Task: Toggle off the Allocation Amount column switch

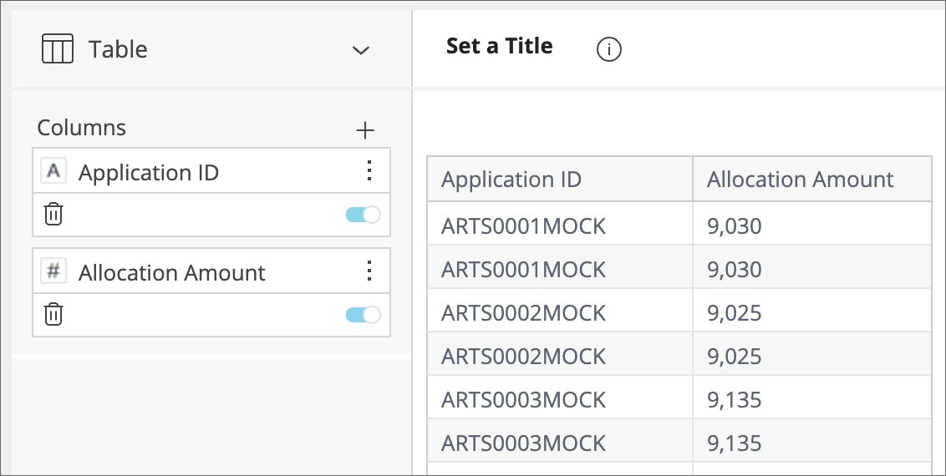Action: (363, 315)
